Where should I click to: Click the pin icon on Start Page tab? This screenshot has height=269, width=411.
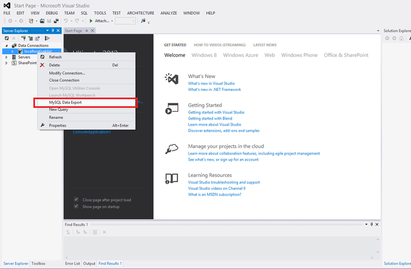tap(86, 31)
